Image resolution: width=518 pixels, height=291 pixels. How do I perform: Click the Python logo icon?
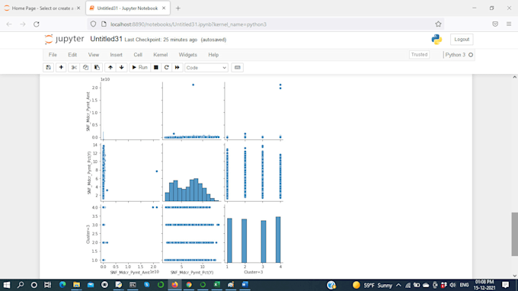[436, 40]
